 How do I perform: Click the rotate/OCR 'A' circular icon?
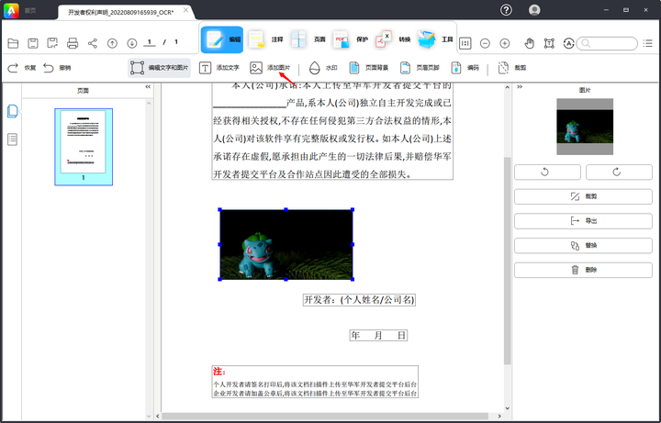[568, 43]
